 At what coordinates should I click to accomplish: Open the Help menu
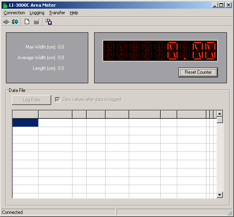click(x=74, y=13)
